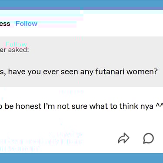
Task: Follow the blog via the blue Follow link
Action: pos(27,23)
